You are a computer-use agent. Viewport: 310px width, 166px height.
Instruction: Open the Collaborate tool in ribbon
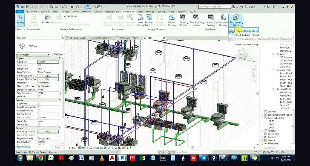click(x=48, y=19)
